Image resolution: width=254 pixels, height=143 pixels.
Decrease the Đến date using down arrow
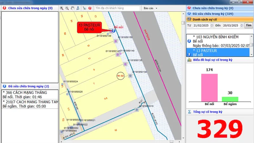(242, 26)
